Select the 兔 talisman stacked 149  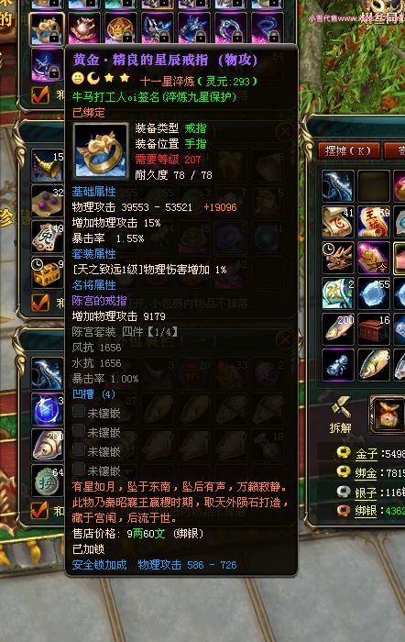pos(48,237)
